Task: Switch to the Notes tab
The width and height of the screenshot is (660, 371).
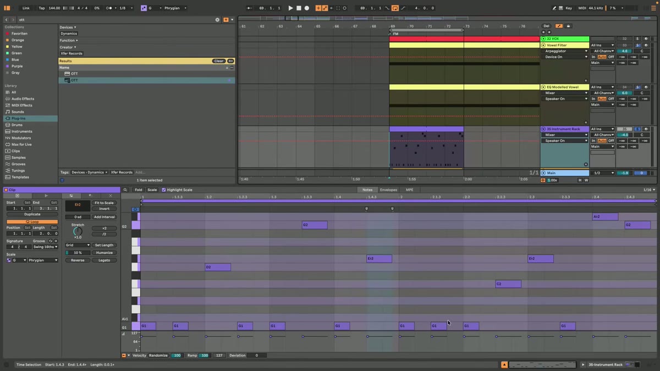Action: (x=367, y=190)
